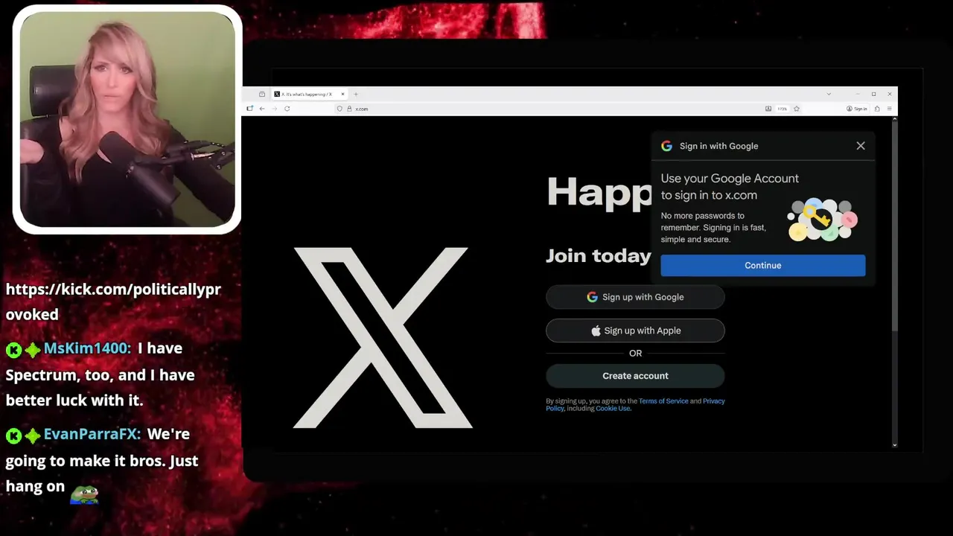Click EvanParraFX username in chat
Viewport: 953px width, 536px height.
point(92,434)
